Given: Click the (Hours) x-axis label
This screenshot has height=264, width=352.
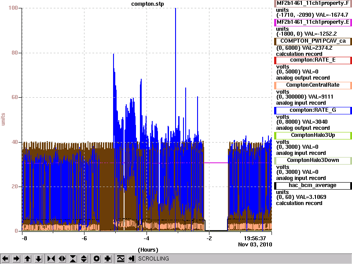Looking at the screenshot, I should (148, 250).
